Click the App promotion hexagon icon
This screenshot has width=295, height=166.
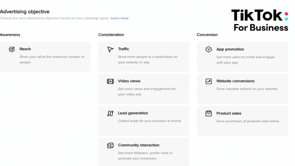[209, 49]
